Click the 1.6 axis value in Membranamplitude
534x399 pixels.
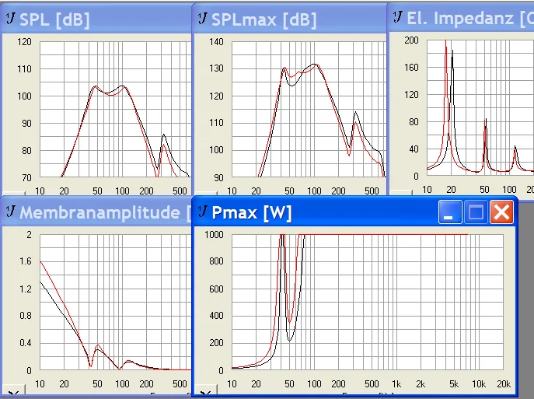(x=26, y=261)
